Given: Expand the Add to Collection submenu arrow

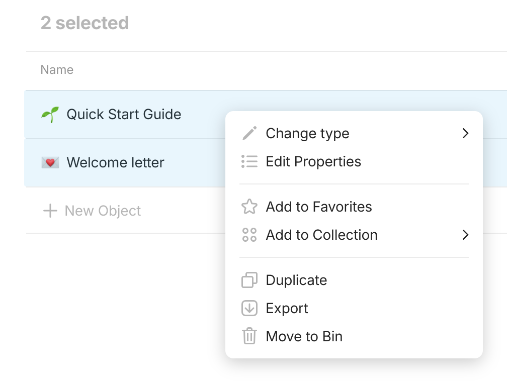Looking at the screenshot, I should point(465,235).
